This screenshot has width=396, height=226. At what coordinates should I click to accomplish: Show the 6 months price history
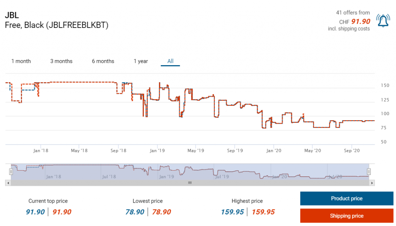[x=103, y=61]
